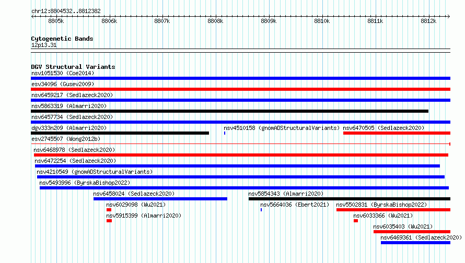
Task: Select the black dgv333n209 variant bar
Action: coord(120,133)
